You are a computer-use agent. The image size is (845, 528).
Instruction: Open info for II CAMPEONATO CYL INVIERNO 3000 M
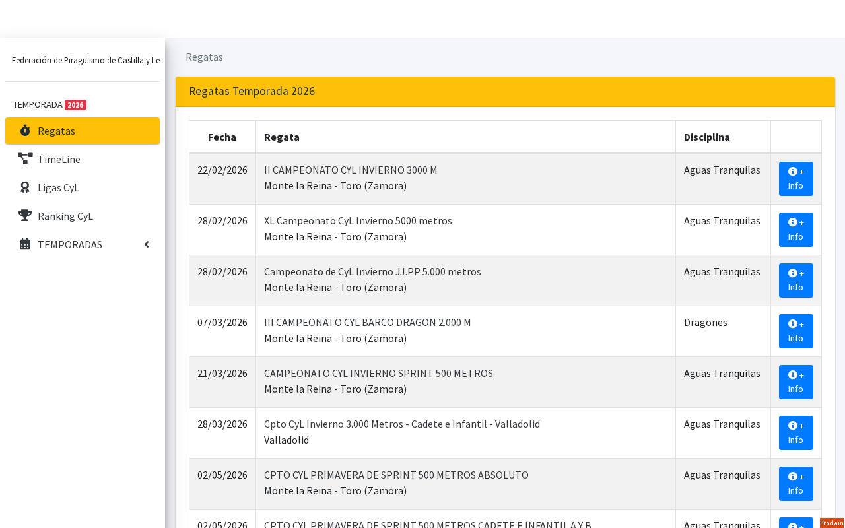[796, 179]
